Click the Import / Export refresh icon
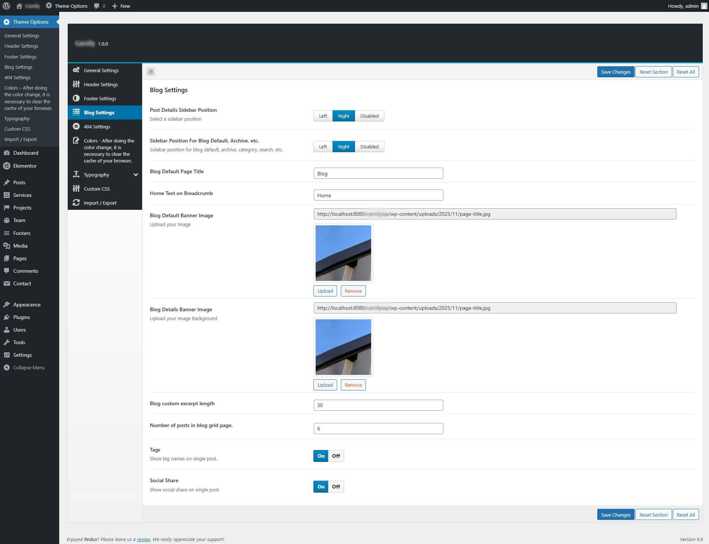Screen dimensions: 709x544 tap(76, 203)
